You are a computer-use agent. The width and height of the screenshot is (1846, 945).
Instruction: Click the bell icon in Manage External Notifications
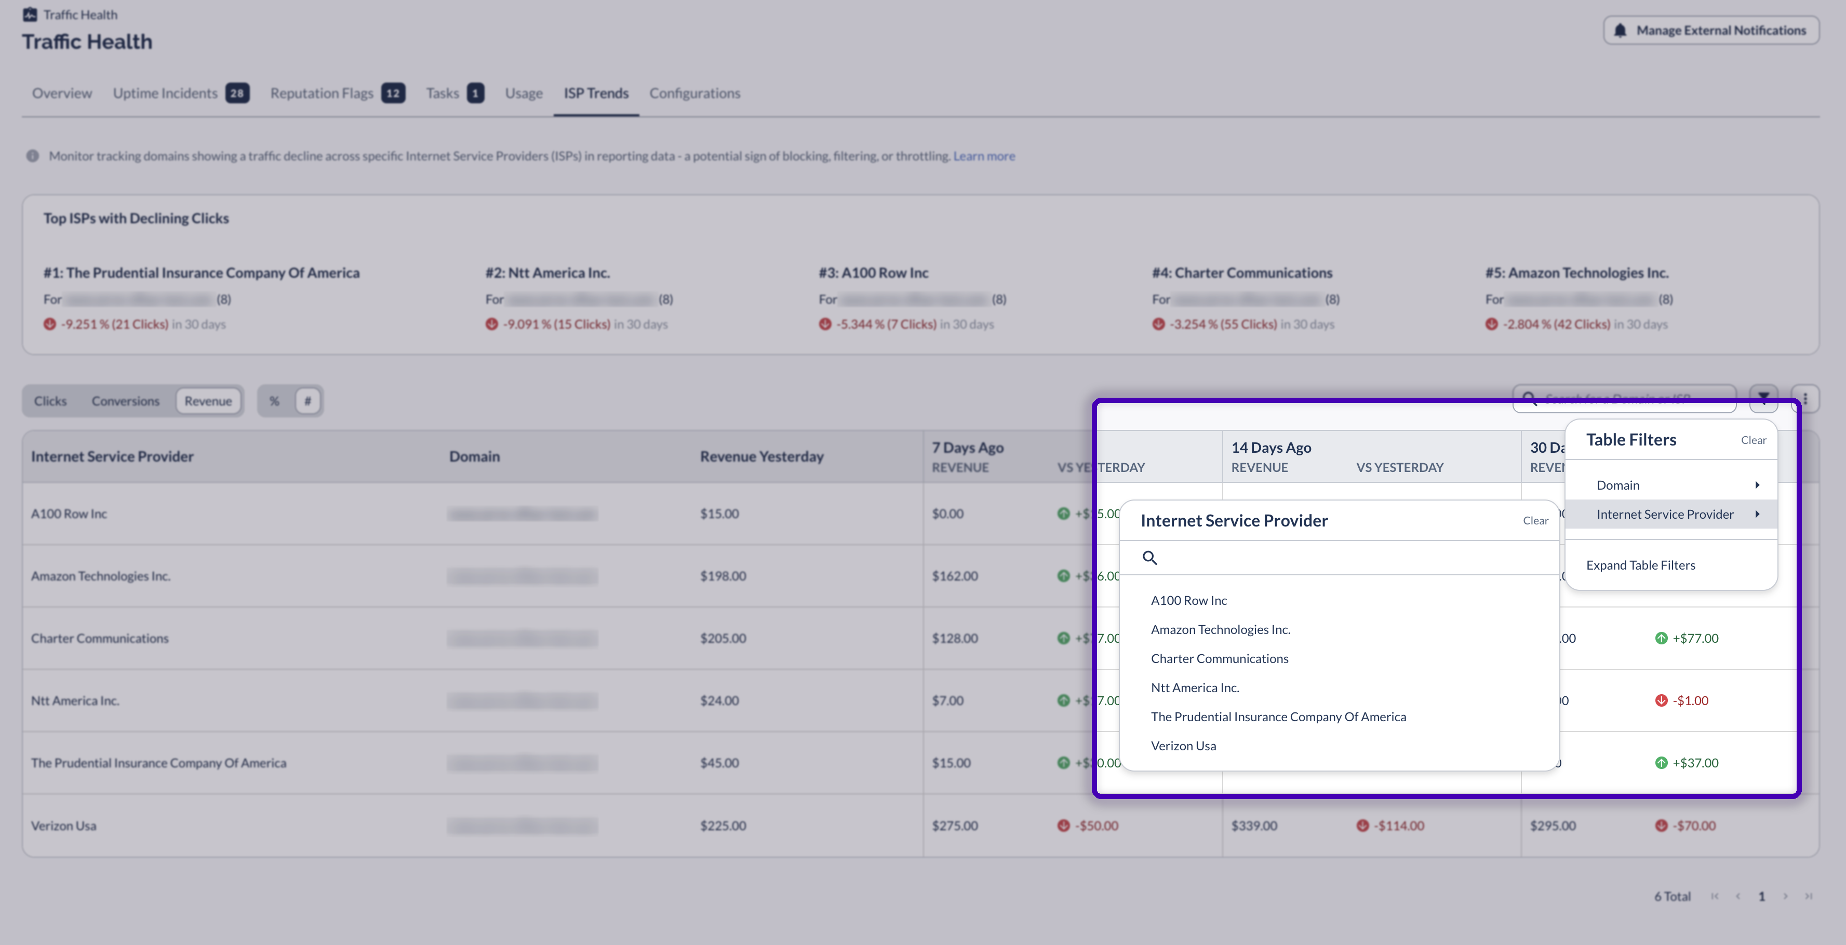coord(1620,30)
